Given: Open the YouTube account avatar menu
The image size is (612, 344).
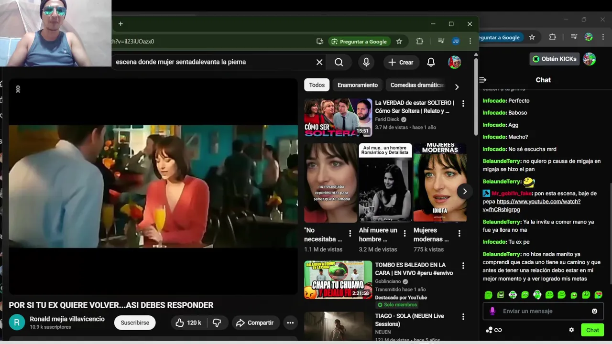Looking at the screenshot, I should click(x=454, y=62).
